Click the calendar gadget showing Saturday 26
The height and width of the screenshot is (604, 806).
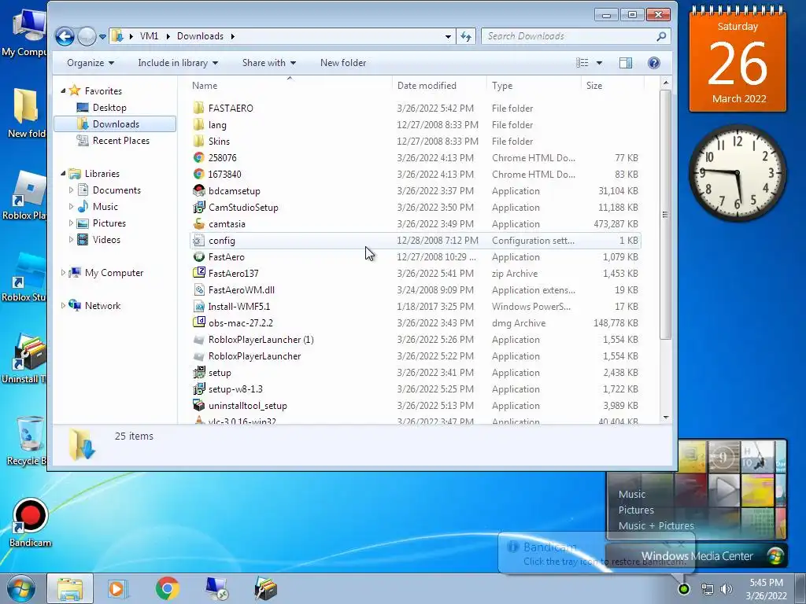[x=738, y=59]
